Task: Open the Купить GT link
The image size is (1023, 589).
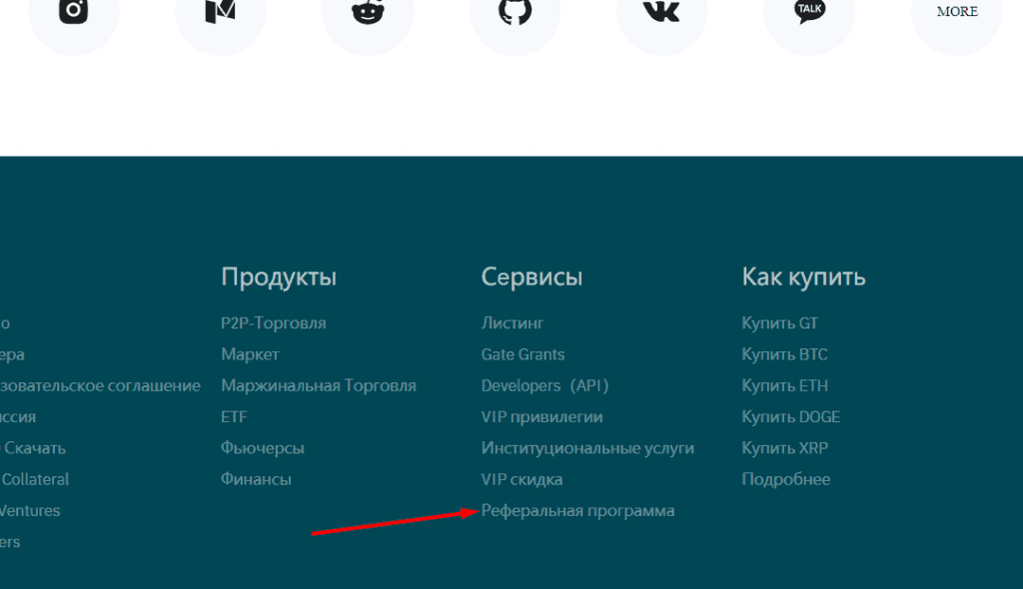Action: click(x=779, y=322)
